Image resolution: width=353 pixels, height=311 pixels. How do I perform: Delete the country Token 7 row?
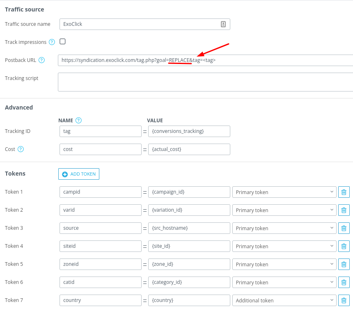tap(344, 300)
